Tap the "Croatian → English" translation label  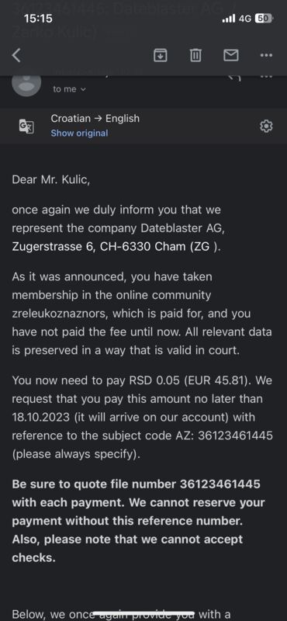tap(95, 119)
